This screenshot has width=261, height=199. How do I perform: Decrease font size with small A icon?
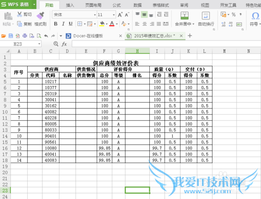[x=127, y=15]
